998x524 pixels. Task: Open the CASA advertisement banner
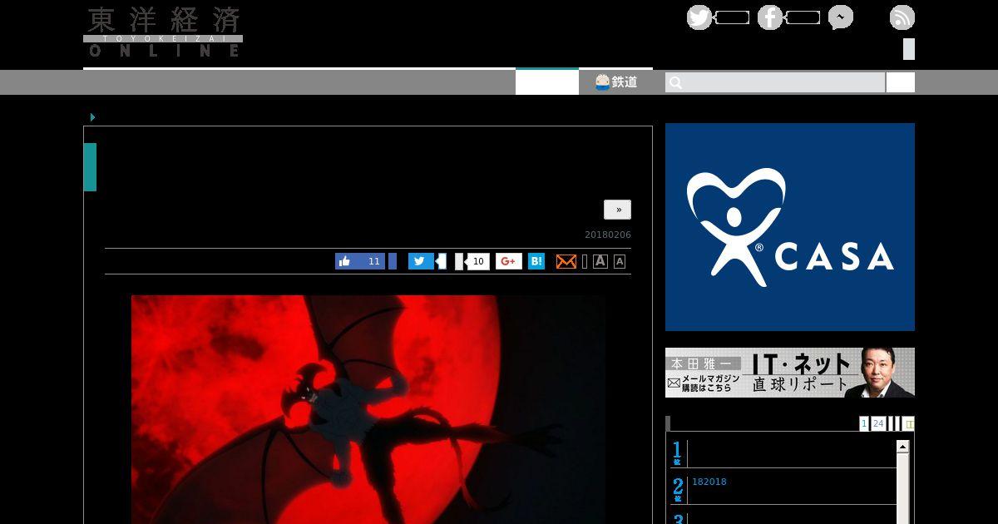click(790, 227)
